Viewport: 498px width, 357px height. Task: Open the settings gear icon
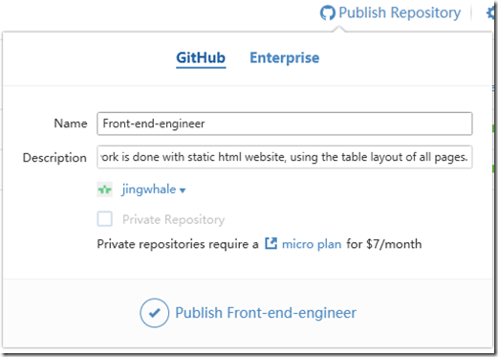(491, 13)
